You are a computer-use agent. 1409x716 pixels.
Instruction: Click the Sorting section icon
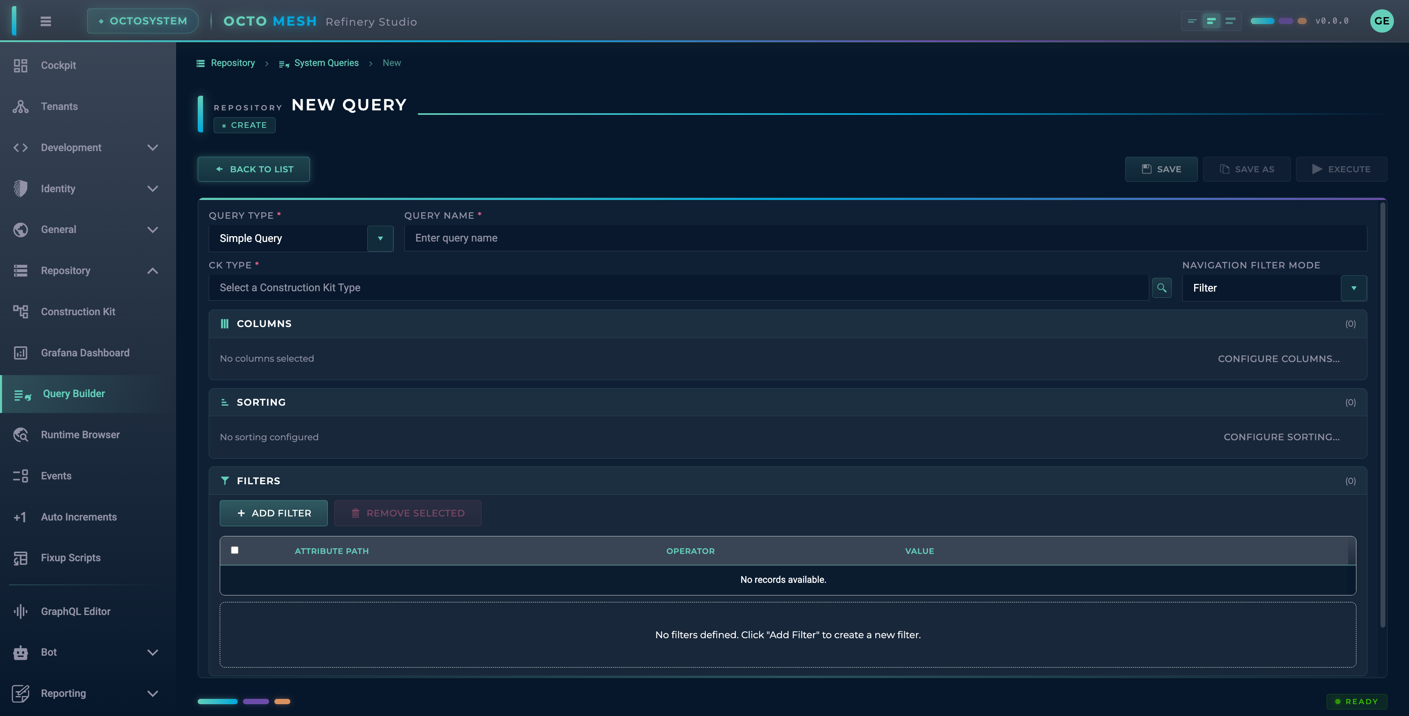click(224, 402)
